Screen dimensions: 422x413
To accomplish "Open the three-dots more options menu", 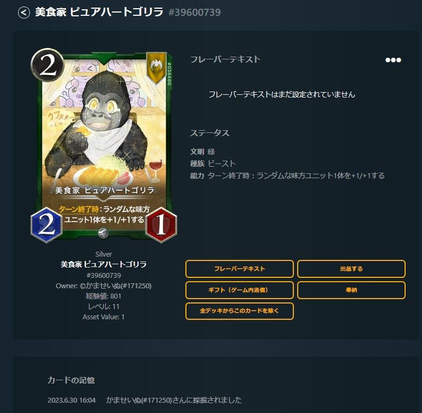I will [393, 60].
